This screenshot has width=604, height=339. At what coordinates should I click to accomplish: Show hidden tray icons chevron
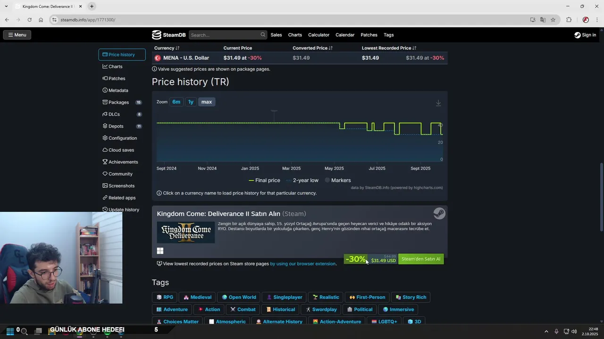pyautogui.click(x=546, y=331)
